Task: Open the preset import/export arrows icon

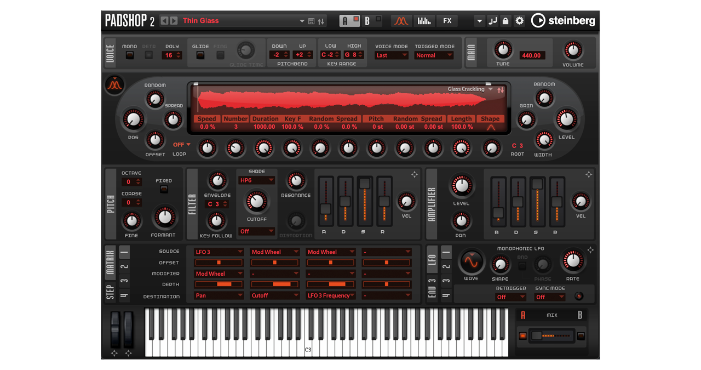Action: (321, 21)
